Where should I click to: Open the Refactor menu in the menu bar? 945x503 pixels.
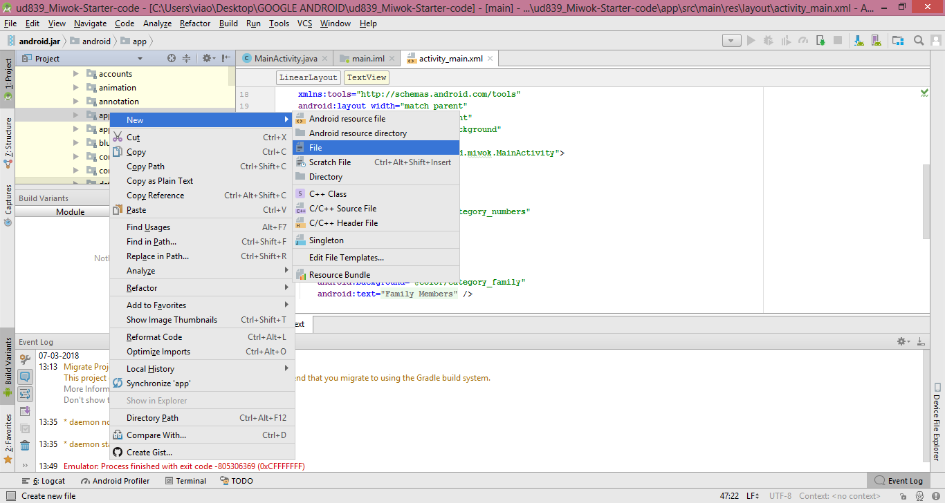coord(194,23)
